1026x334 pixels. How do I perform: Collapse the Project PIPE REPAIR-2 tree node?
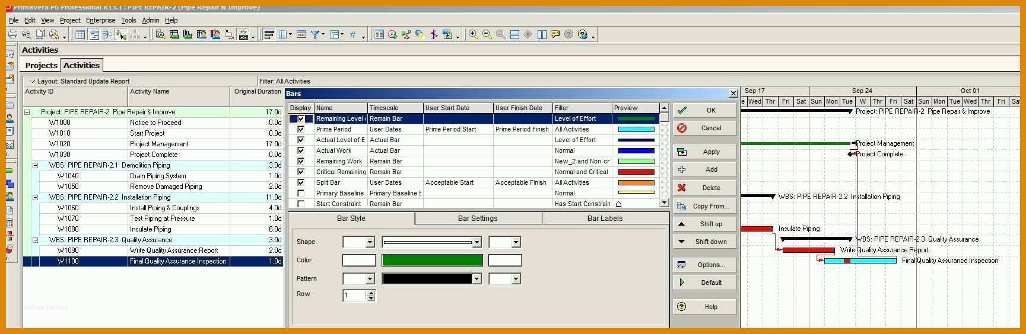pyautogui.click(x=27, y=112)
